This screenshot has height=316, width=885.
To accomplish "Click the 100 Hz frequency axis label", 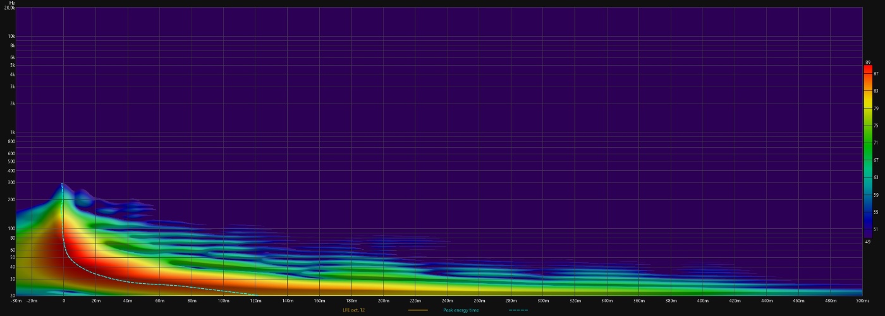I will 11,228.
